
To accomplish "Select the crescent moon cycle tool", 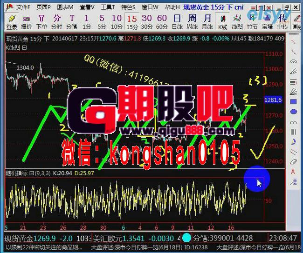I will click(293, 142).
